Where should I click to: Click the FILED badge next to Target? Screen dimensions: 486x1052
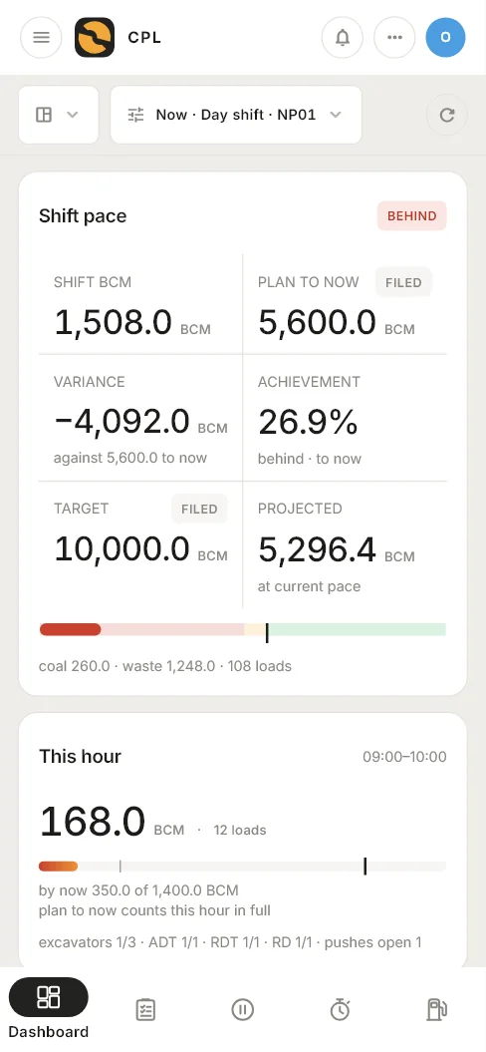199,509
